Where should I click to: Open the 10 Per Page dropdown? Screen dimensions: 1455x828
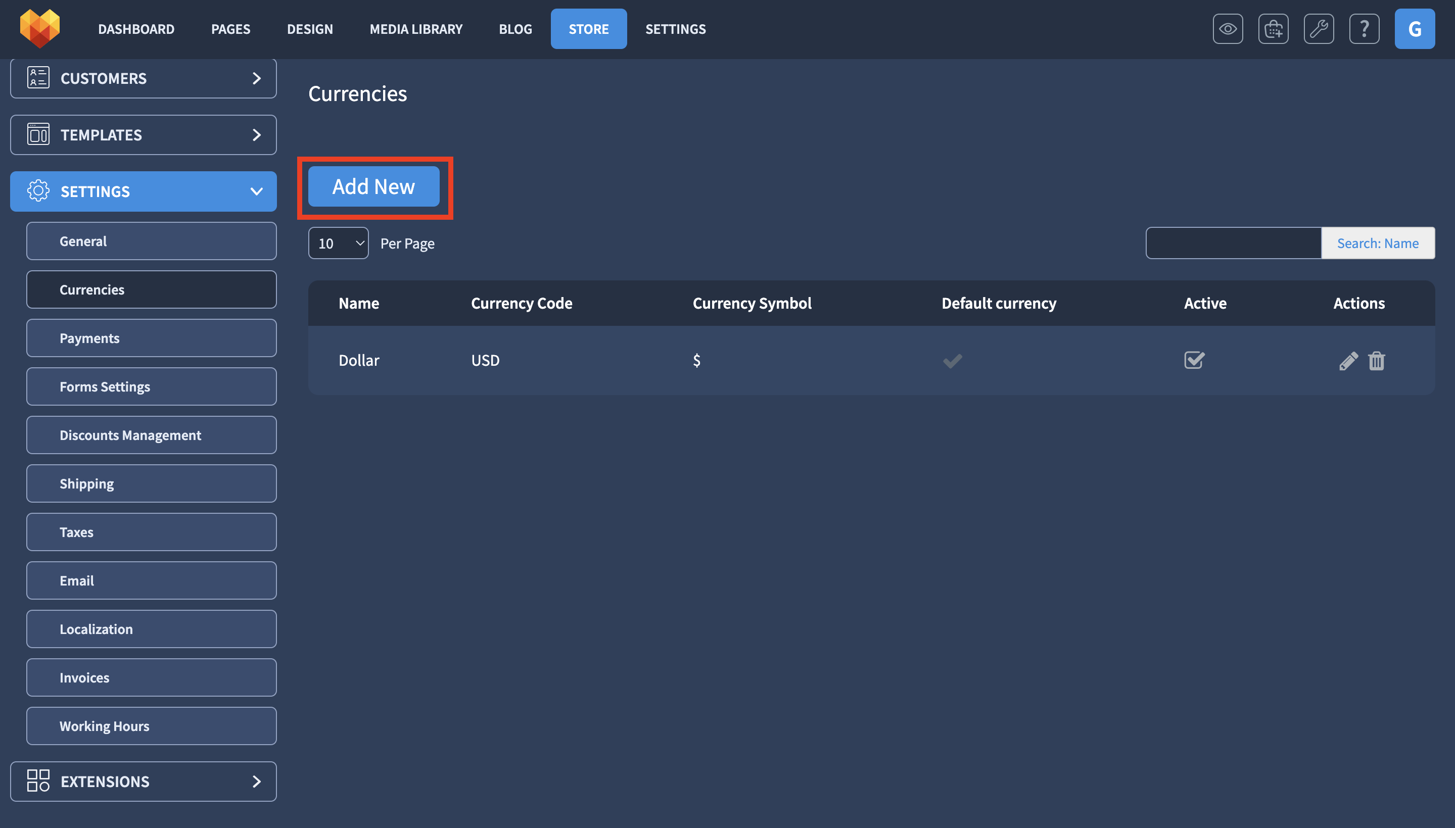pyautogui.click(x=338, y=243)
